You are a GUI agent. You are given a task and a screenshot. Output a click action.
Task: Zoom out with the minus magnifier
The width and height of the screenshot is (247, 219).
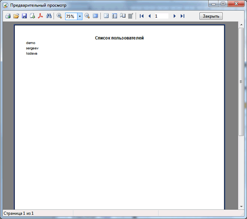(x=87, y=16)
